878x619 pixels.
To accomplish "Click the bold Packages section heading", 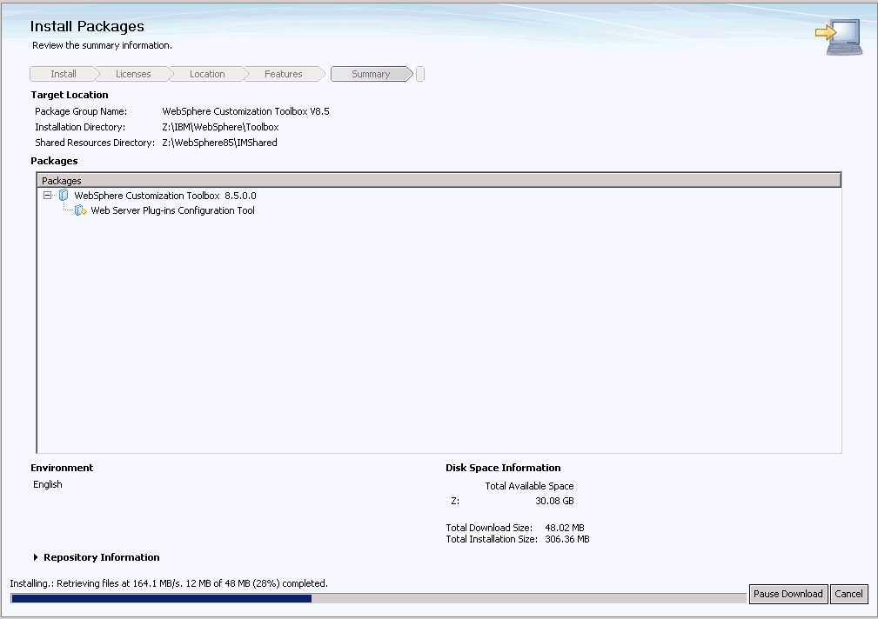I will coord(54,161).
